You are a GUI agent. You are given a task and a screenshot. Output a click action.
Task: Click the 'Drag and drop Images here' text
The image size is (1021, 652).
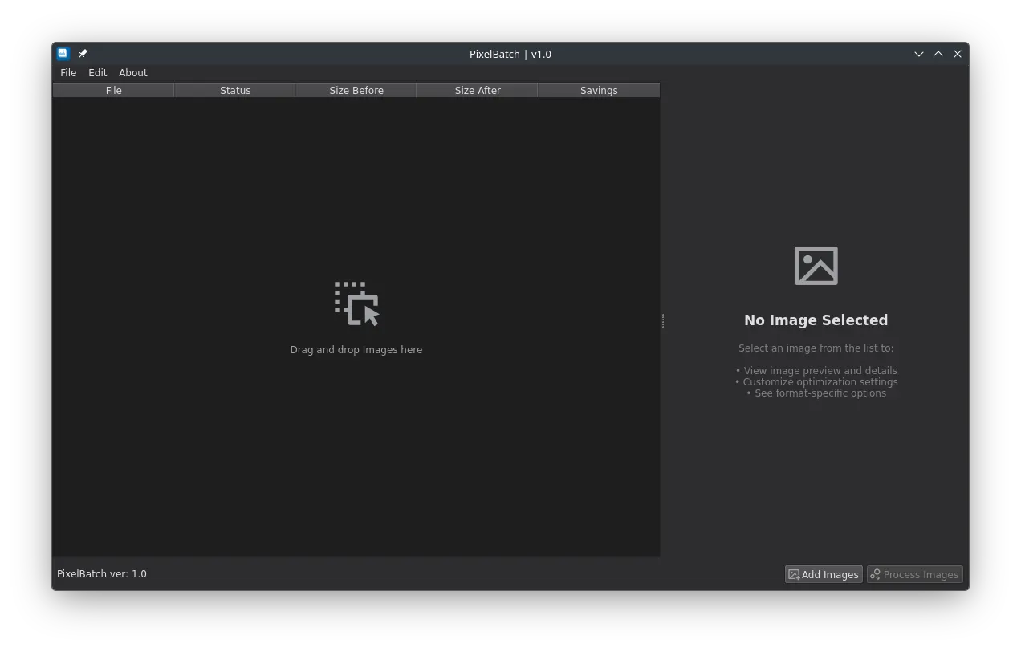click(356, 350)
